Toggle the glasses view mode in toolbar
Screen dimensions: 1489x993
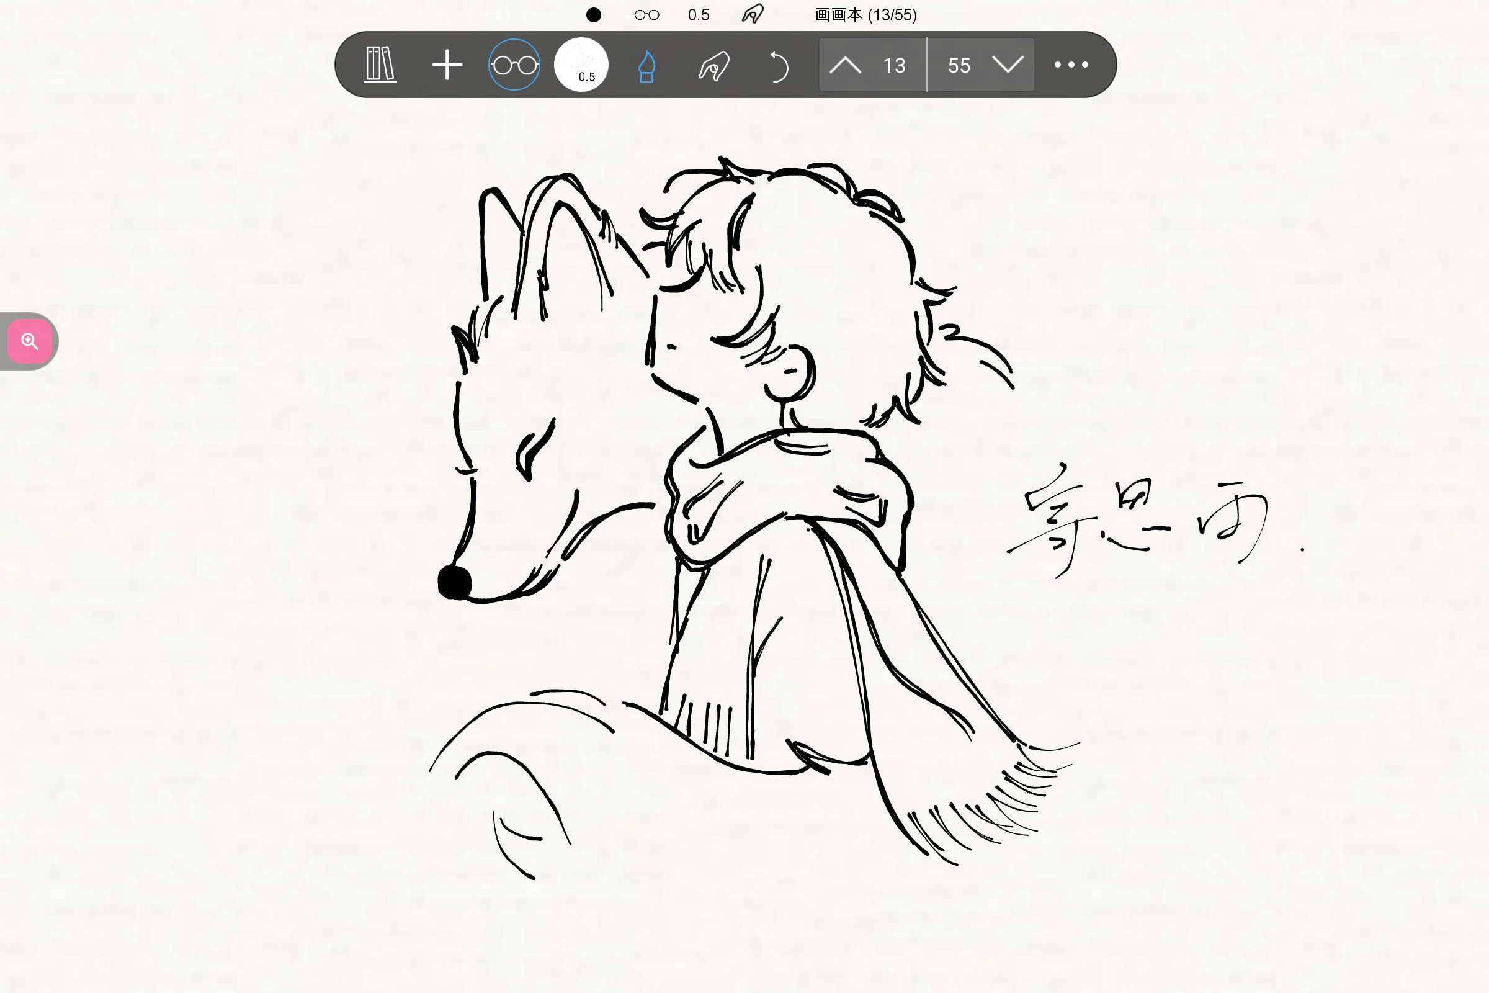pyautogui.click(x=514, y=65)
